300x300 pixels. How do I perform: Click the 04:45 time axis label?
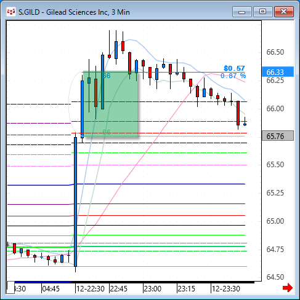pyautogui.click(x=51, y=289)
